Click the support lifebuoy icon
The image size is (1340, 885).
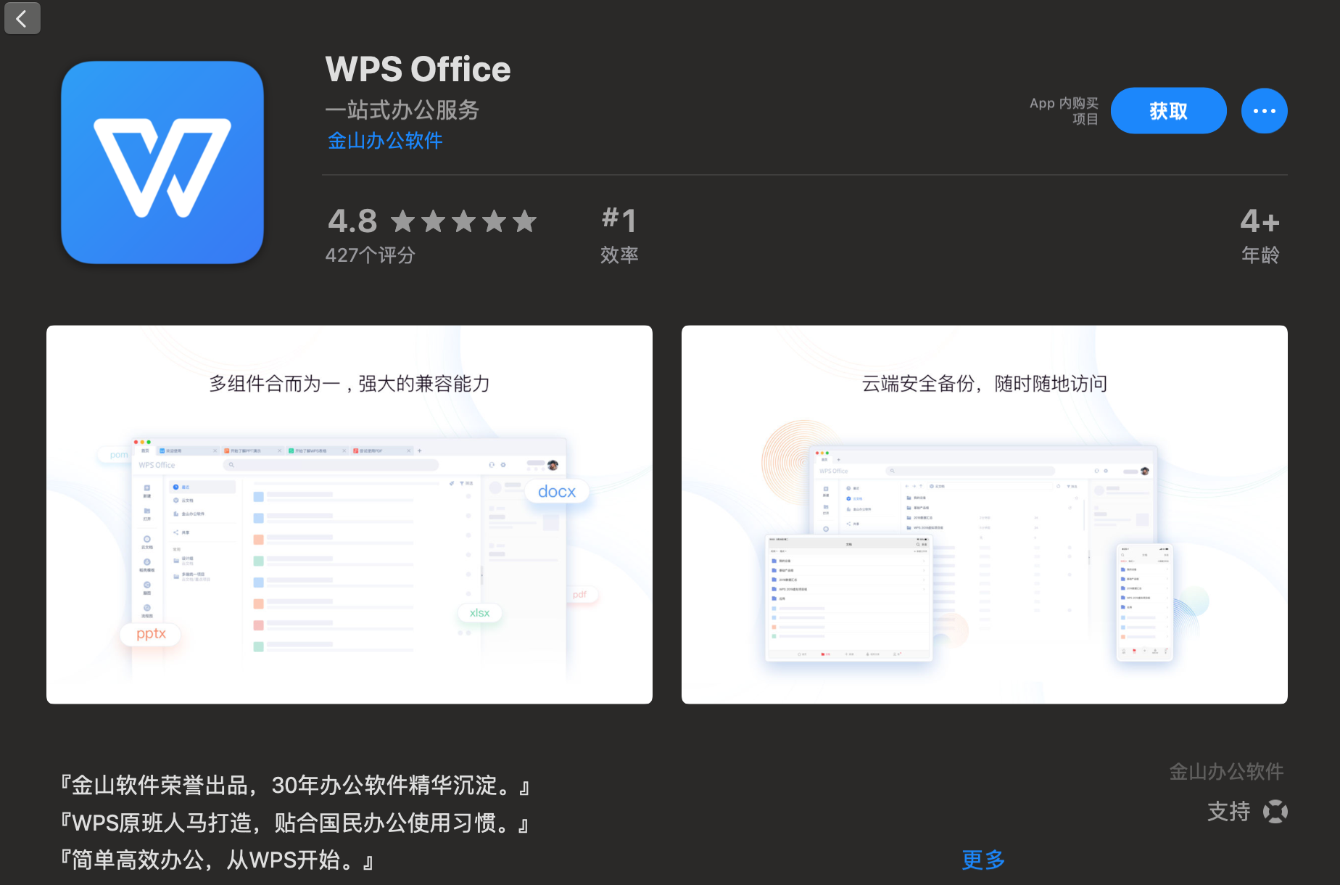1275,811
